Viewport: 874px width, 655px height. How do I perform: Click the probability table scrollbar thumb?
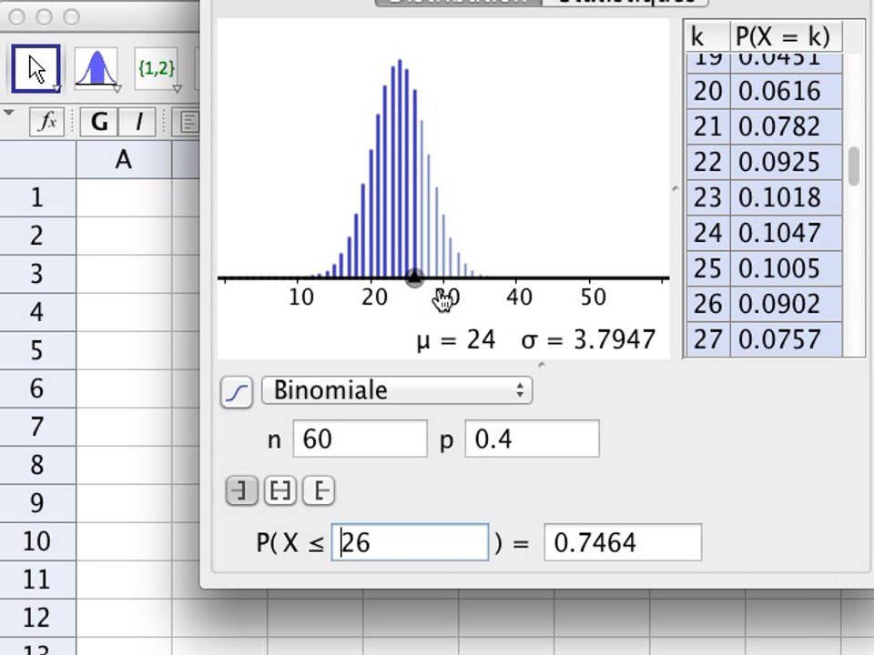[853, 166]
